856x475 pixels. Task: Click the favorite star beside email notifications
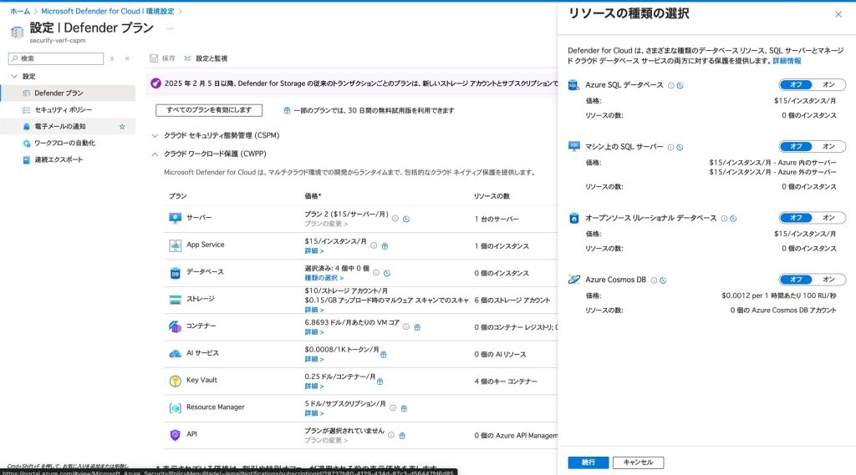pyautogui.click(x=122, y=127)
